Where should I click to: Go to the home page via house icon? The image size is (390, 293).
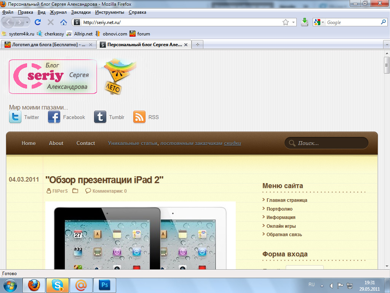point(64,23)
